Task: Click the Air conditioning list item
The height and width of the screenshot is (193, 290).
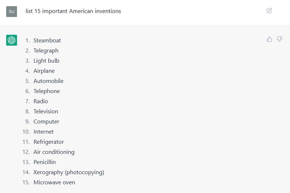Action: (54, 152)
